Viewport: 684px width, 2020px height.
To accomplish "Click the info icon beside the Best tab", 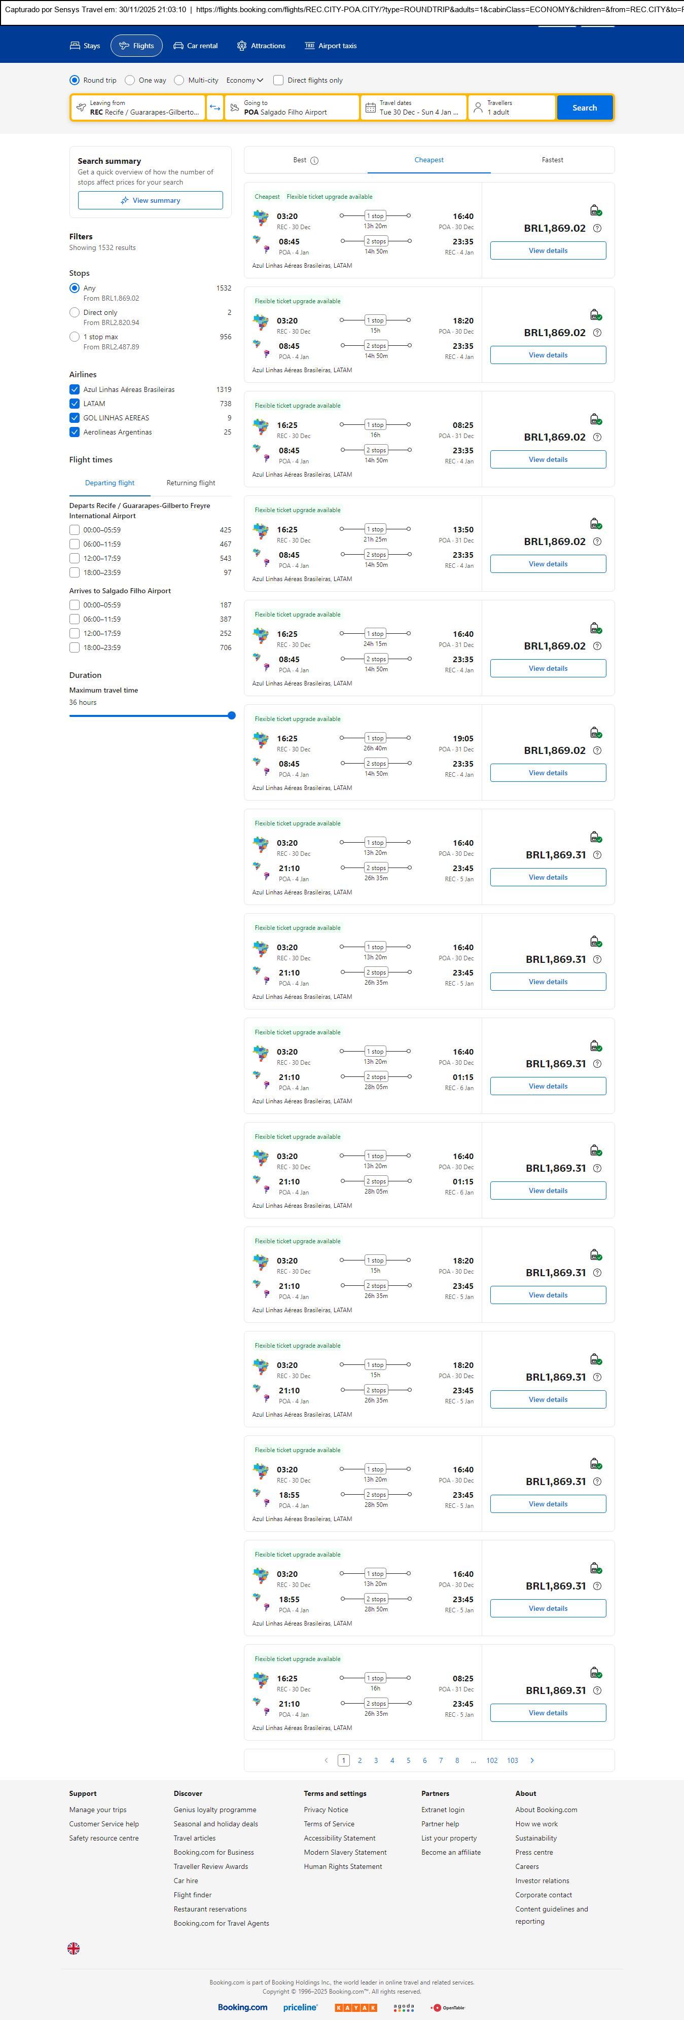I will tap(314, 161).
